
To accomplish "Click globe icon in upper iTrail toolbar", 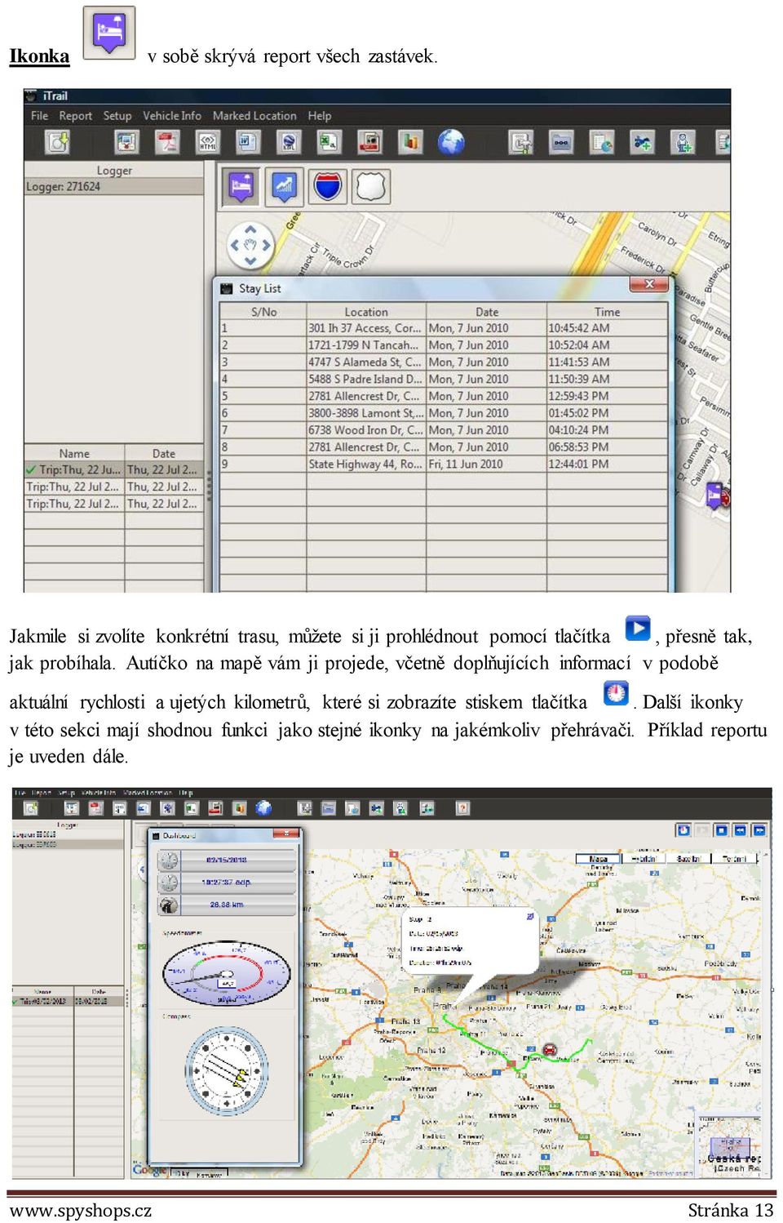I will tap(451, 143).
